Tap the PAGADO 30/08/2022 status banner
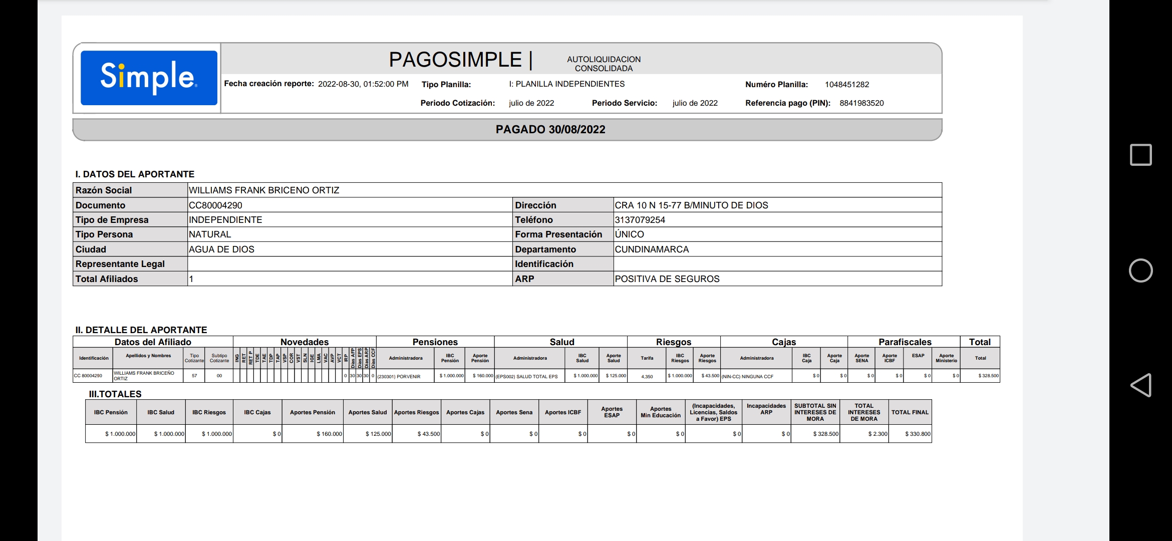The width and height of the screenshot is (1172, 541). pos(550,130)
